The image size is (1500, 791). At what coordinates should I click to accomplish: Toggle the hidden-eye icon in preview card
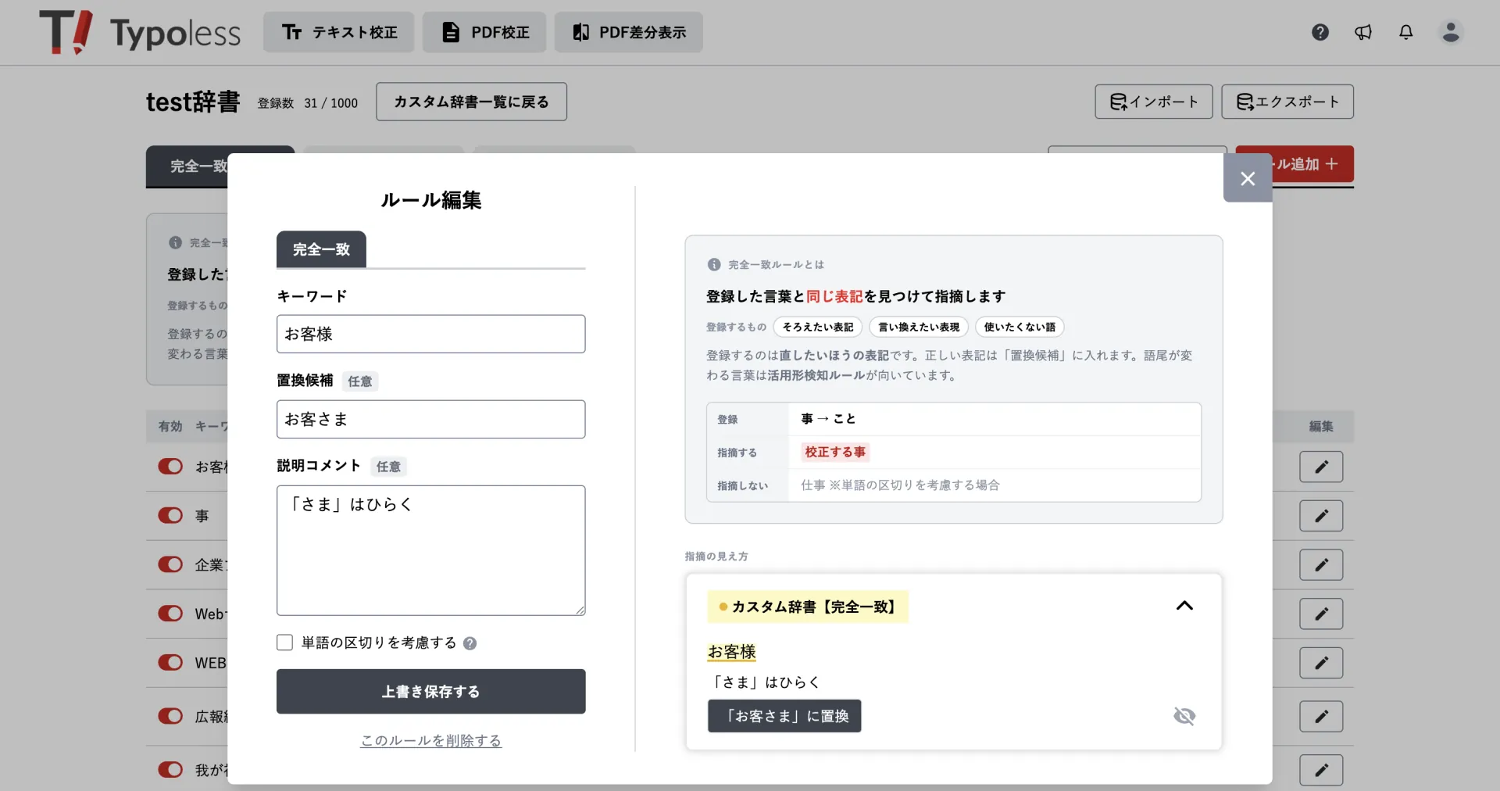tap(1184, 716)
